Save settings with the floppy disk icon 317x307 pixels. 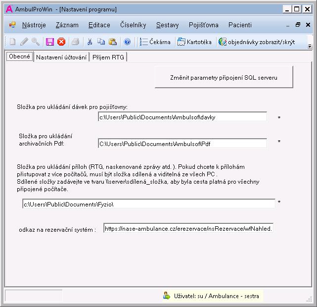[x=50, y=42]
